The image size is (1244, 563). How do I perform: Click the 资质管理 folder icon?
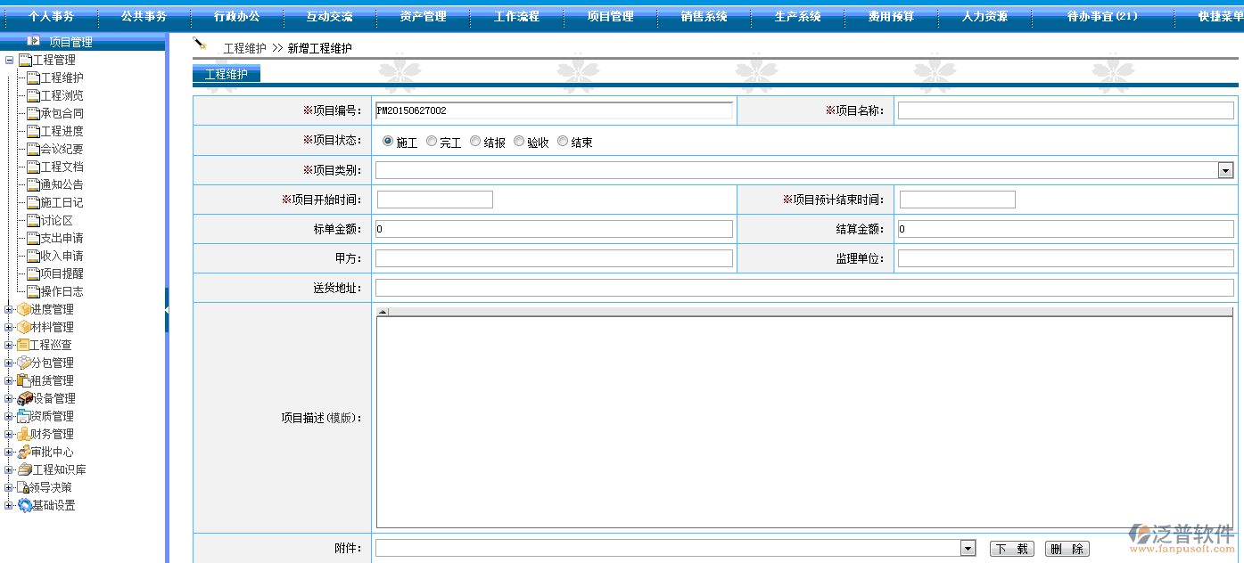click(24, 416)
